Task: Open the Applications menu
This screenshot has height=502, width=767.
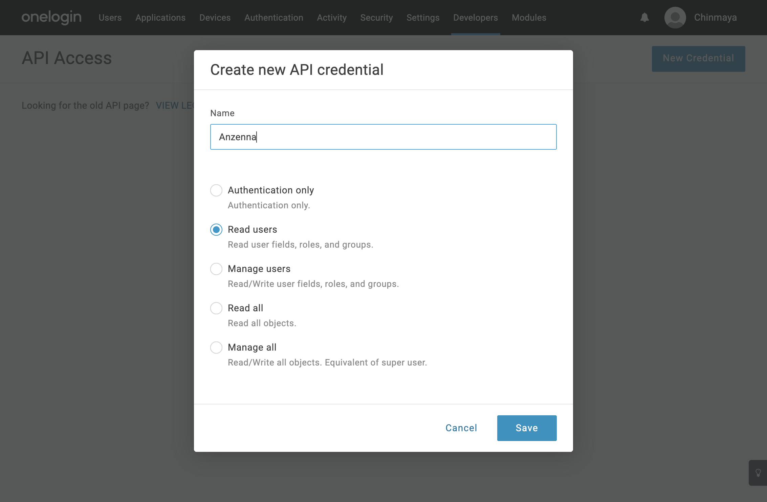Action: (x=160, y=18)
